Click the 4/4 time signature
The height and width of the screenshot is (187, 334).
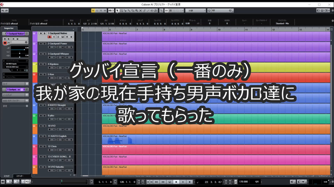coord(257,182)
